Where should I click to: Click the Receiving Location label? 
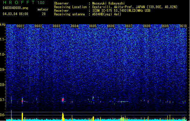pos(70,7)
